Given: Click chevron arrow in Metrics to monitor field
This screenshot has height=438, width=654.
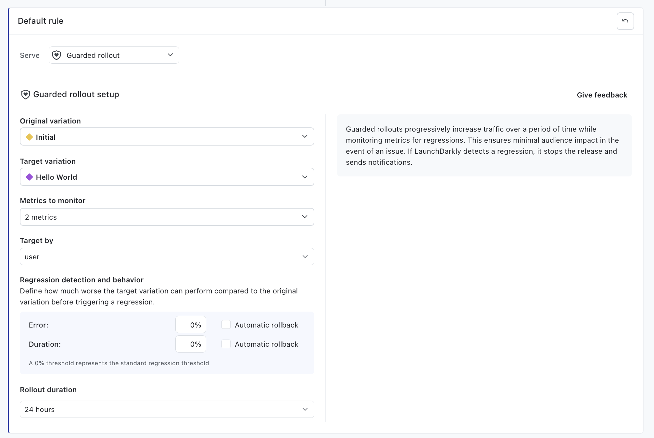Looking at the screenshot, I should (305, 217).
